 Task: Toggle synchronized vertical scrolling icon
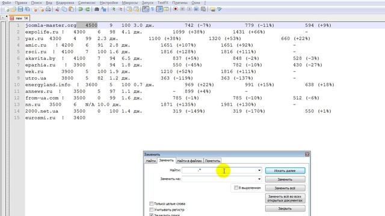(x=129, y=10)
